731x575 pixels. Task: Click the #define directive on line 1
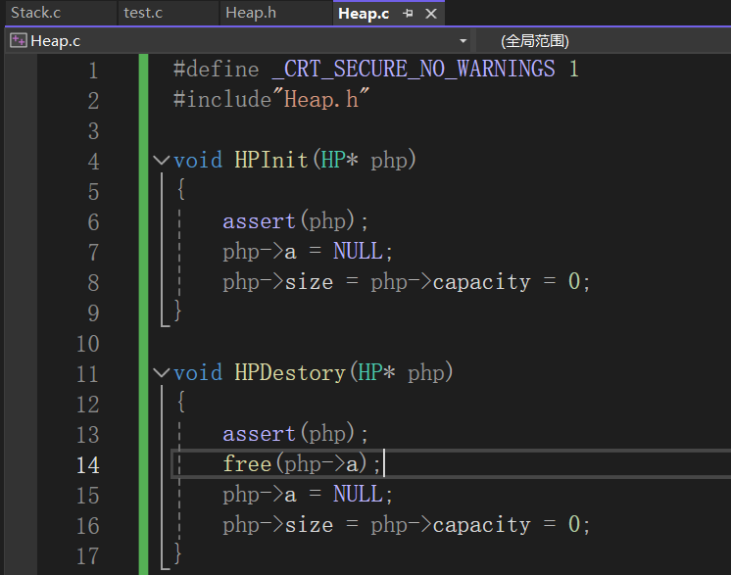(216, 69)
